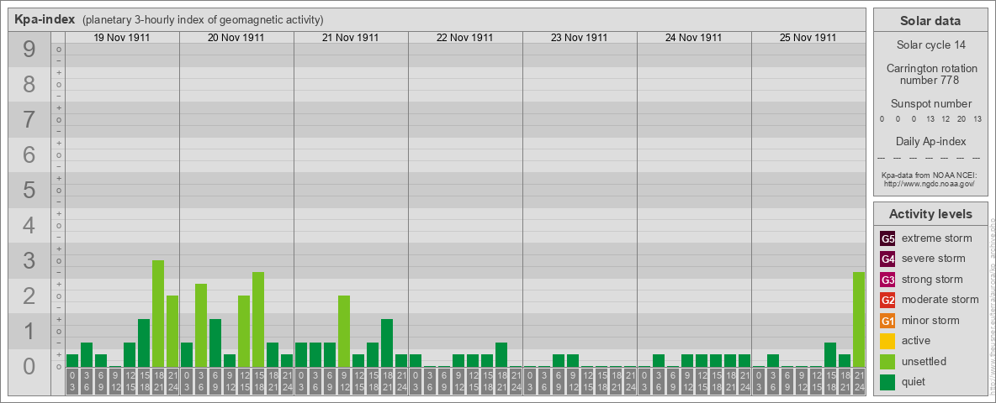Click the 'Solar cycle 14' text
The image size is (996, 403).
930,45
